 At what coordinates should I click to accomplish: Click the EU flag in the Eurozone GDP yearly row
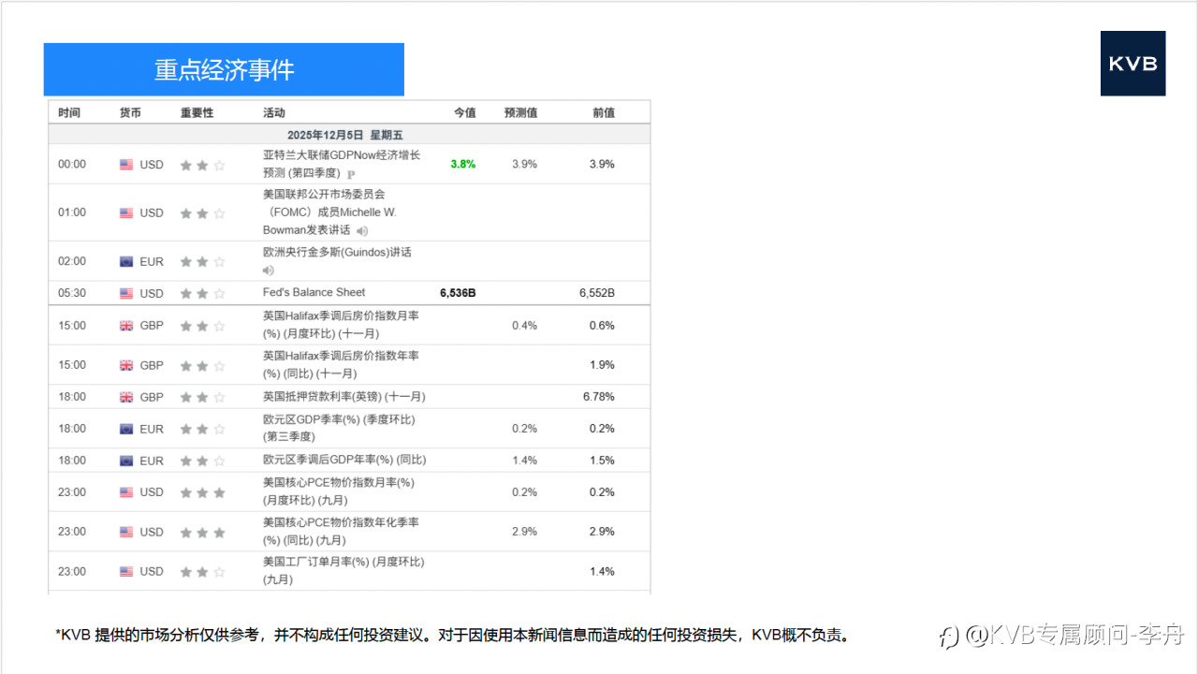126,461
